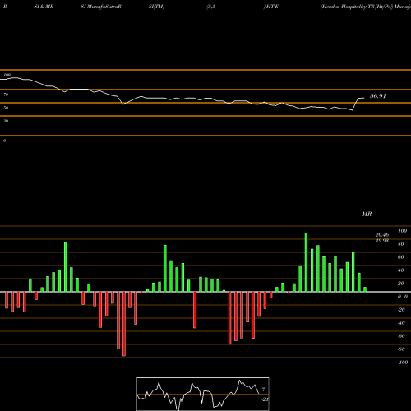The height and width of the screenshot is (411, 411).
Task: Click the MR axis label -20
Action: coord(401,310)
